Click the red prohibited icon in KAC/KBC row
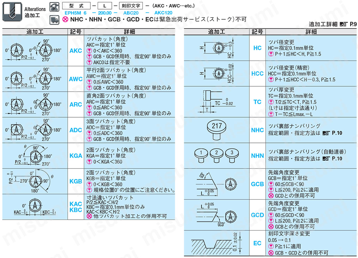358x258 pixels. (x=89, y=216)
